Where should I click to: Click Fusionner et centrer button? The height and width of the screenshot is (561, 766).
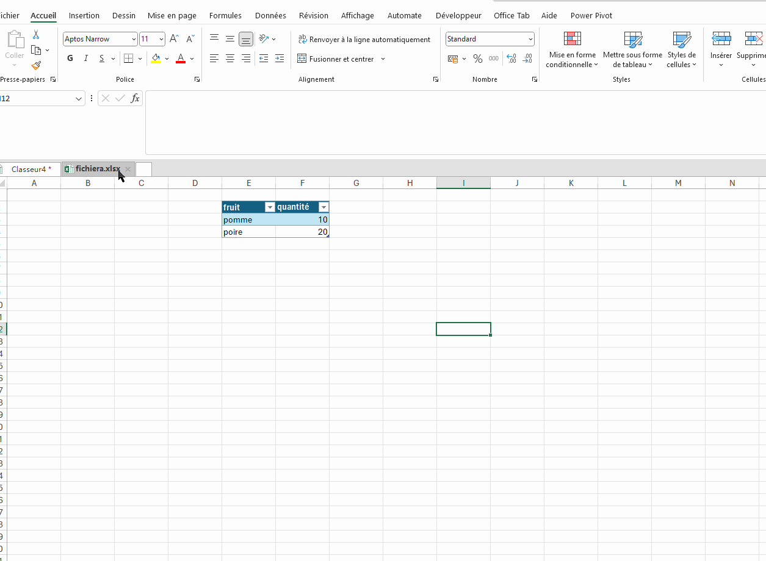(336, 59)
